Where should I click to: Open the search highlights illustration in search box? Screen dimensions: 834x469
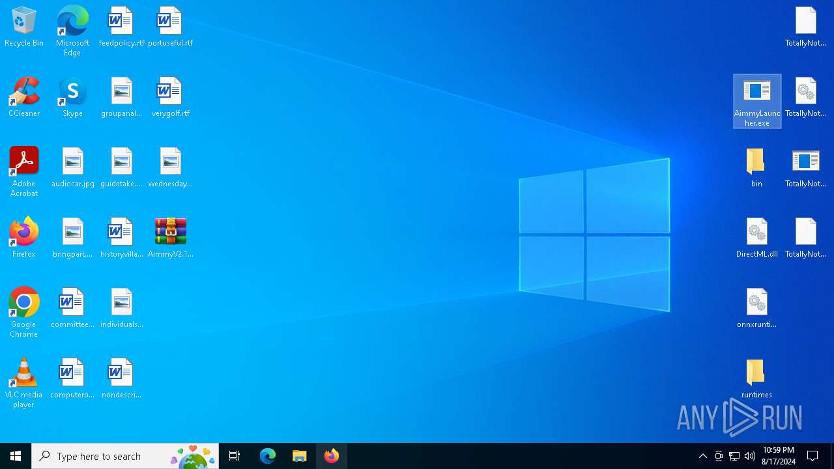pyautogui.click(x=193, y=456)
